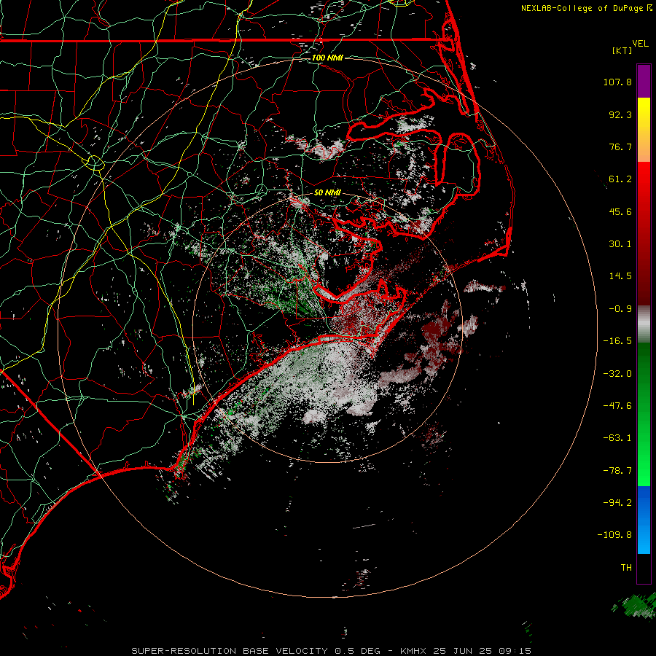This screenshot has width=656, height=656.
Task: Click the 61.2 velocity scale value
Action: [x=620, y=179]
